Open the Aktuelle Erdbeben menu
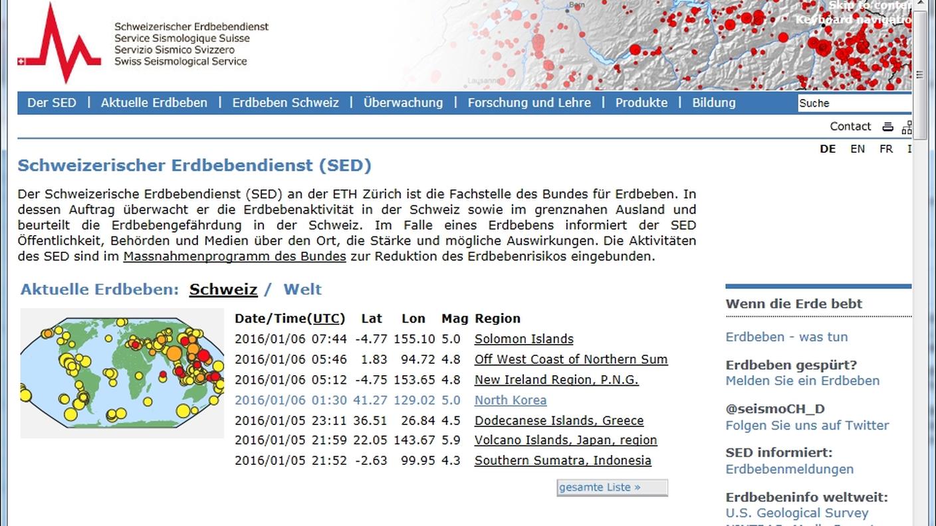The image size is (936, 526). coord(154,103)
